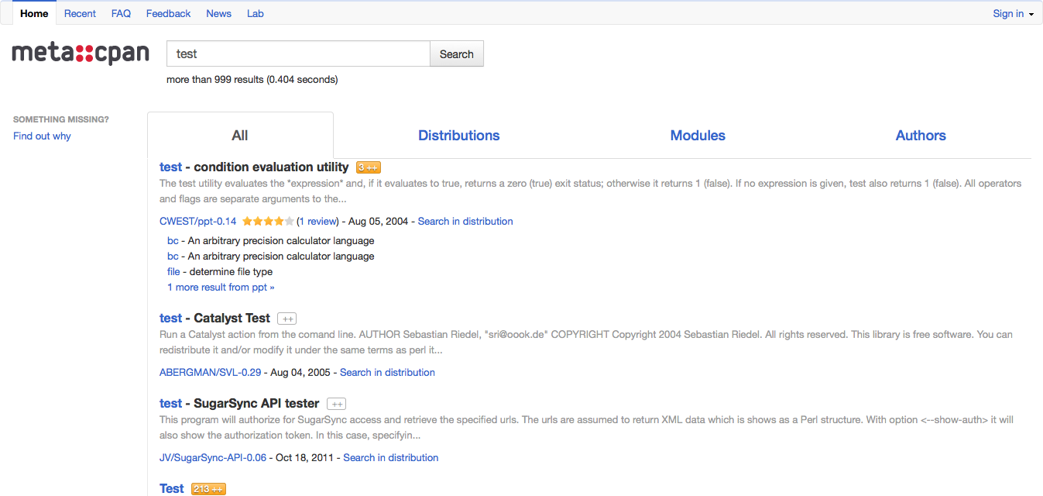The height and width of the screenshot is (496, 1043).
Task: Open the ABERGMAN/SVL-0.29 link
Action: 210,373
